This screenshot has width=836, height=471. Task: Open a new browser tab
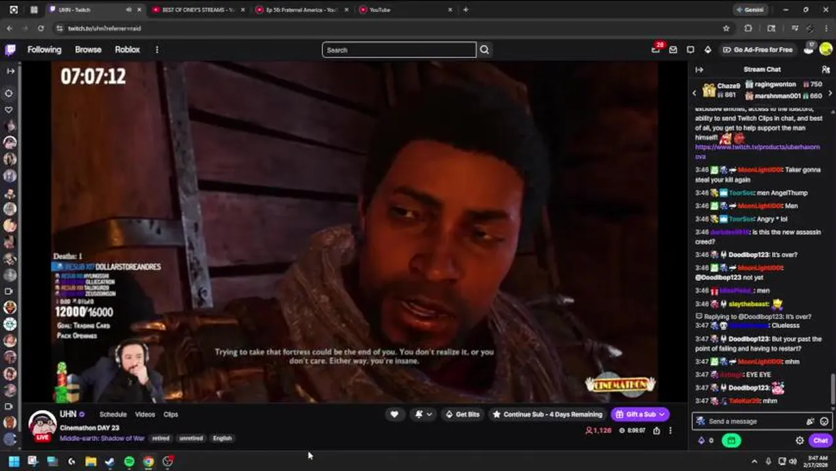(465, 10)
